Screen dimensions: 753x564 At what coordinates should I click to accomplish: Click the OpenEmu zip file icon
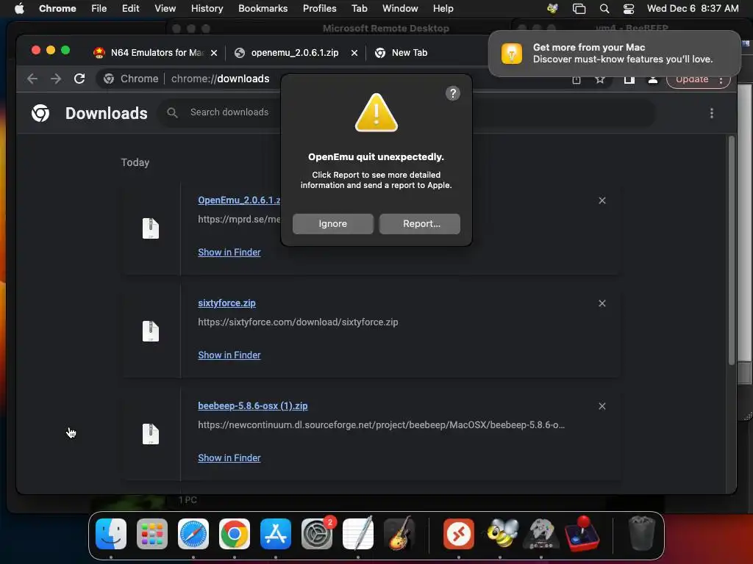tap(150, 228)
